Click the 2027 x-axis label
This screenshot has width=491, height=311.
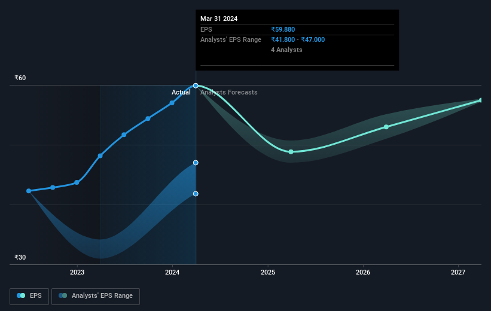tap(458, 272)
